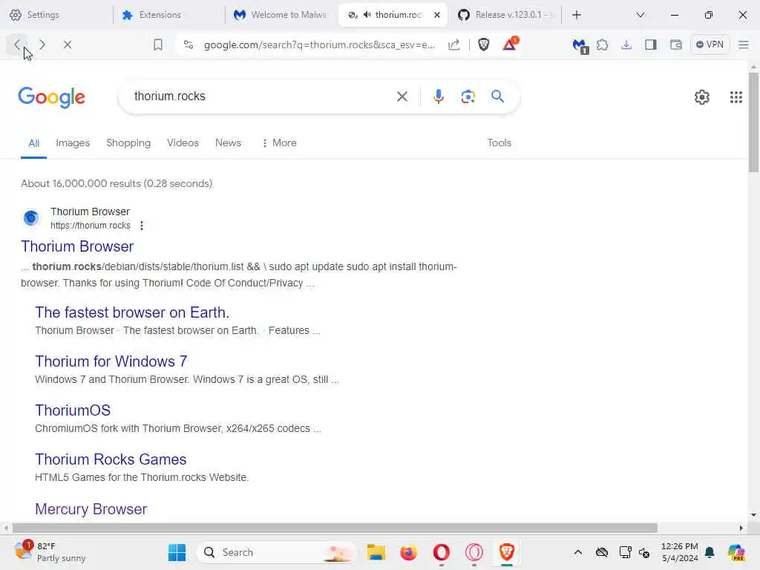
Task: Open Windows Start menu
Action: [177, 552]
